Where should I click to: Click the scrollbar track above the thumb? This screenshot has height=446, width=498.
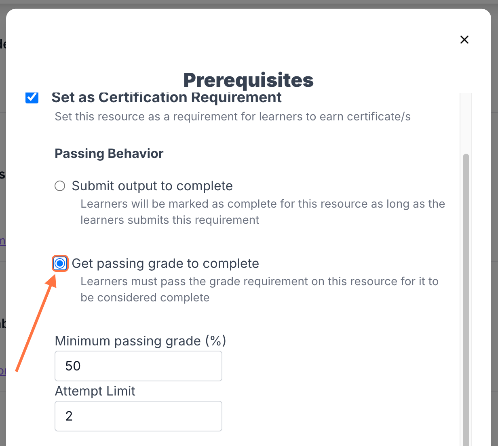tap(466, 121)
